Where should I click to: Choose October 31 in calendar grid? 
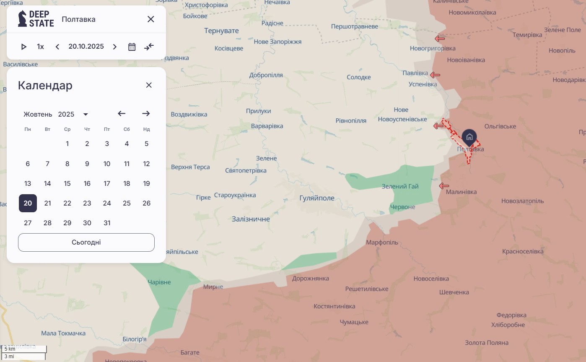[x=107, y=223]
